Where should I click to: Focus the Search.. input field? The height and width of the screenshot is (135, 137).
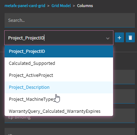(x=70, y=20)
